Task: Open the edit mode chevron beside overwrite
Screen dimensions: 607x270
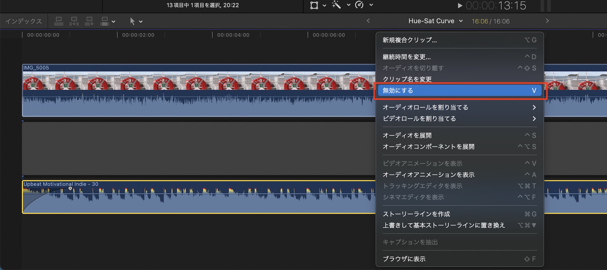Action: click(x=114, y=22)
